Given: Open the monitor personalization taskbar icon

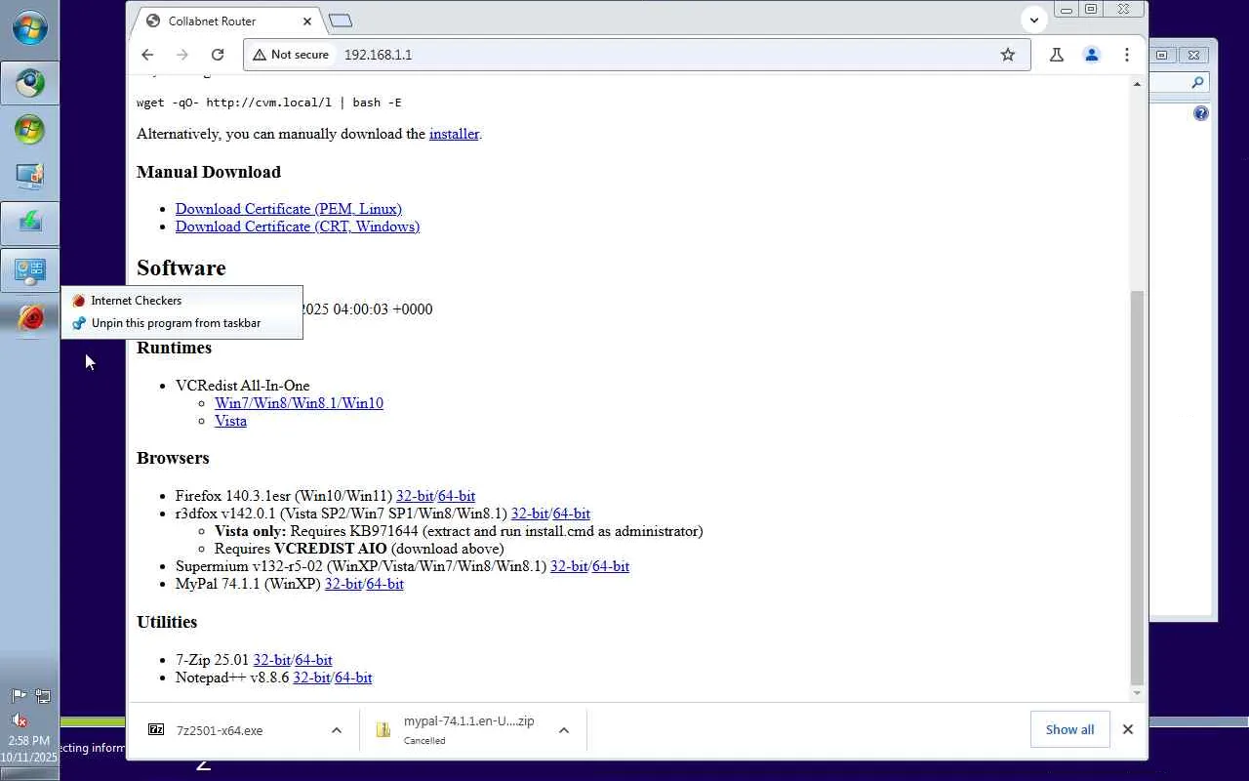Looking at the screenshot, I should [x=29, y=177].
